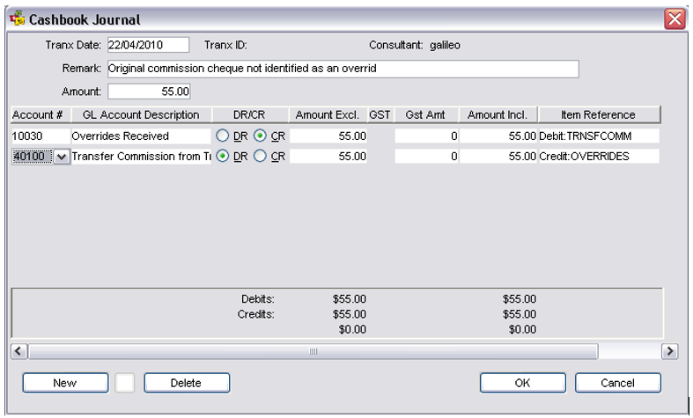Click the GL Account Description column header
The height and width of the screenshot is (418, 693).
click(142, 115)
